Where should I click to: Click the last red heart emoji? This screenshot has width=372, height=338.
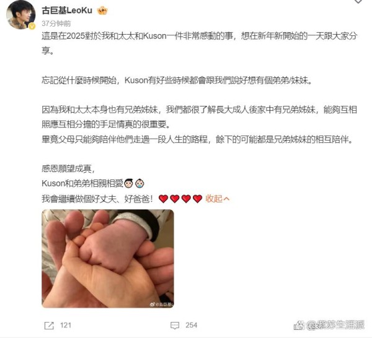click(197, 199)
